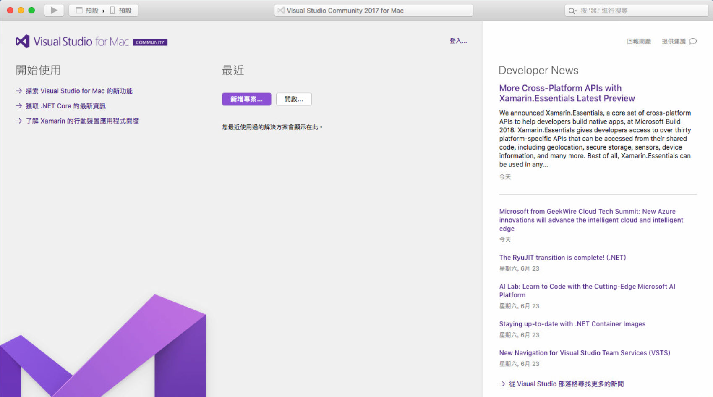
Task: Open 探索 Visual Studio for Mac 的新功能 link
Action: click(x=79, y=91)
